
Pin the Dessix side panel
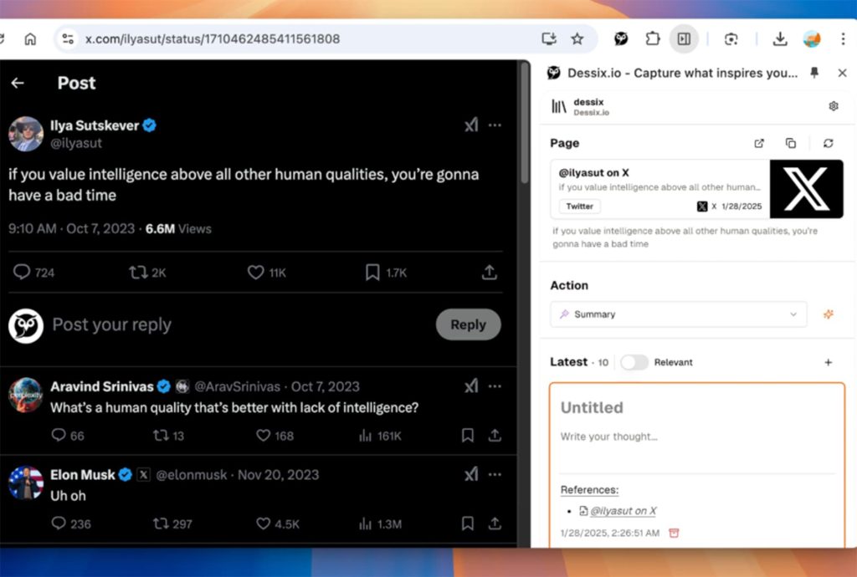coord(814,73)
